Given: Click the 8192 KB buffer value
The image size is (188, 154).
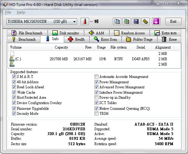Looking at the screenshot, I should tap(77, 139).
